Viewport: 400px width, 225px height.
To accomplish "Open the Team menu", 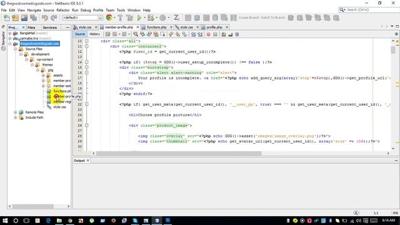I will [x=110, y=10].
